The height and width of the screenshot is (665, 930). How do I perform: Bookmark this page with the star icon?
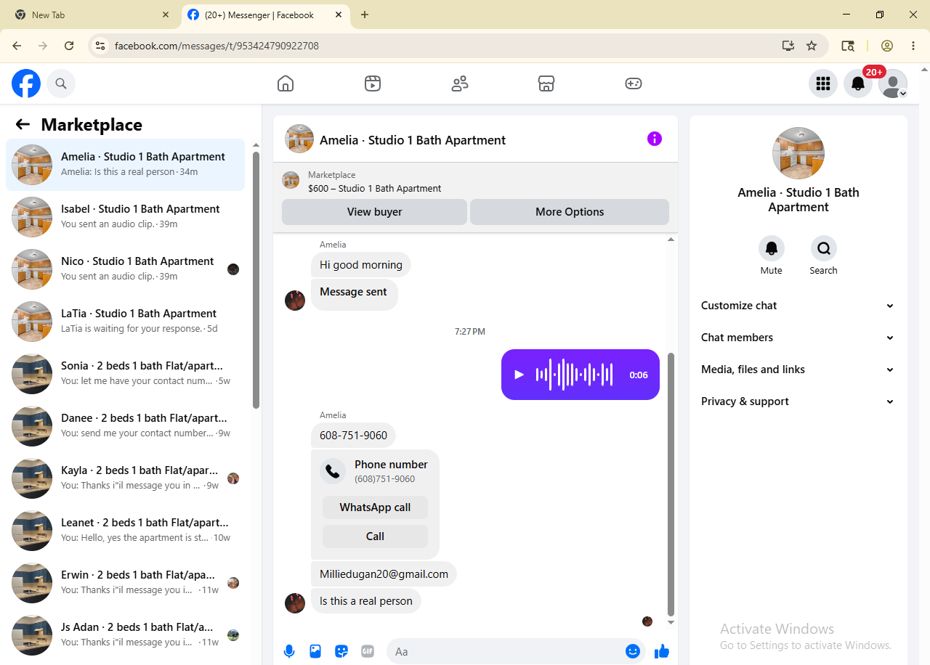pyautogui.click(x=812, y=46)
